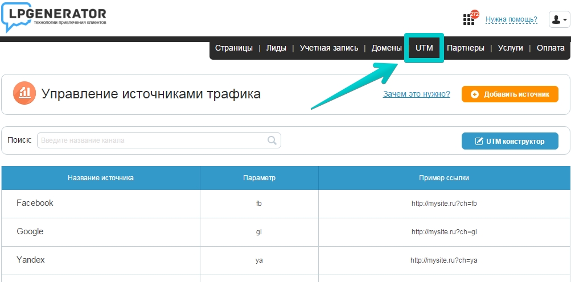Focus the channel name search field
The image size is (571, 282).
pos(159,140)
